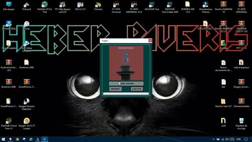Click the ENTER button in Login dialog
252x142 pixels.
(x=137, y=89)
